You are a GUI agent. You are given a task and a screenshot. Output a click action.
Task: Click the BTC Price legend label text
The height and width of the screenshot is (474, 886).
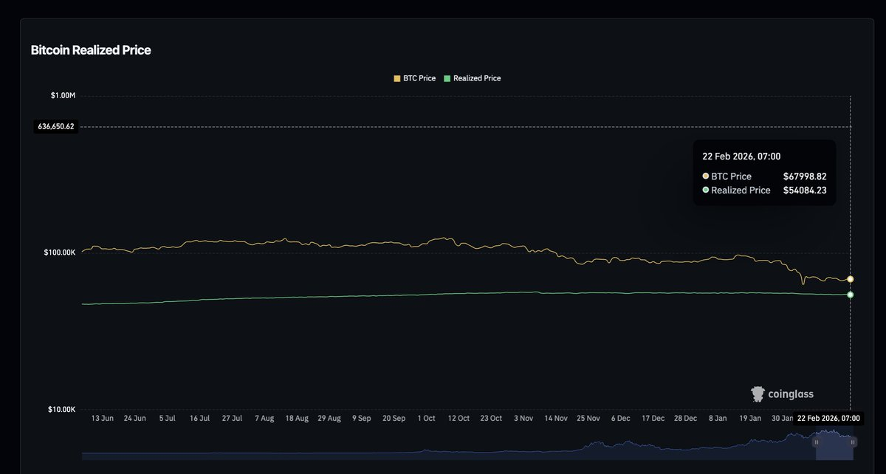click(x=419, y=78)
